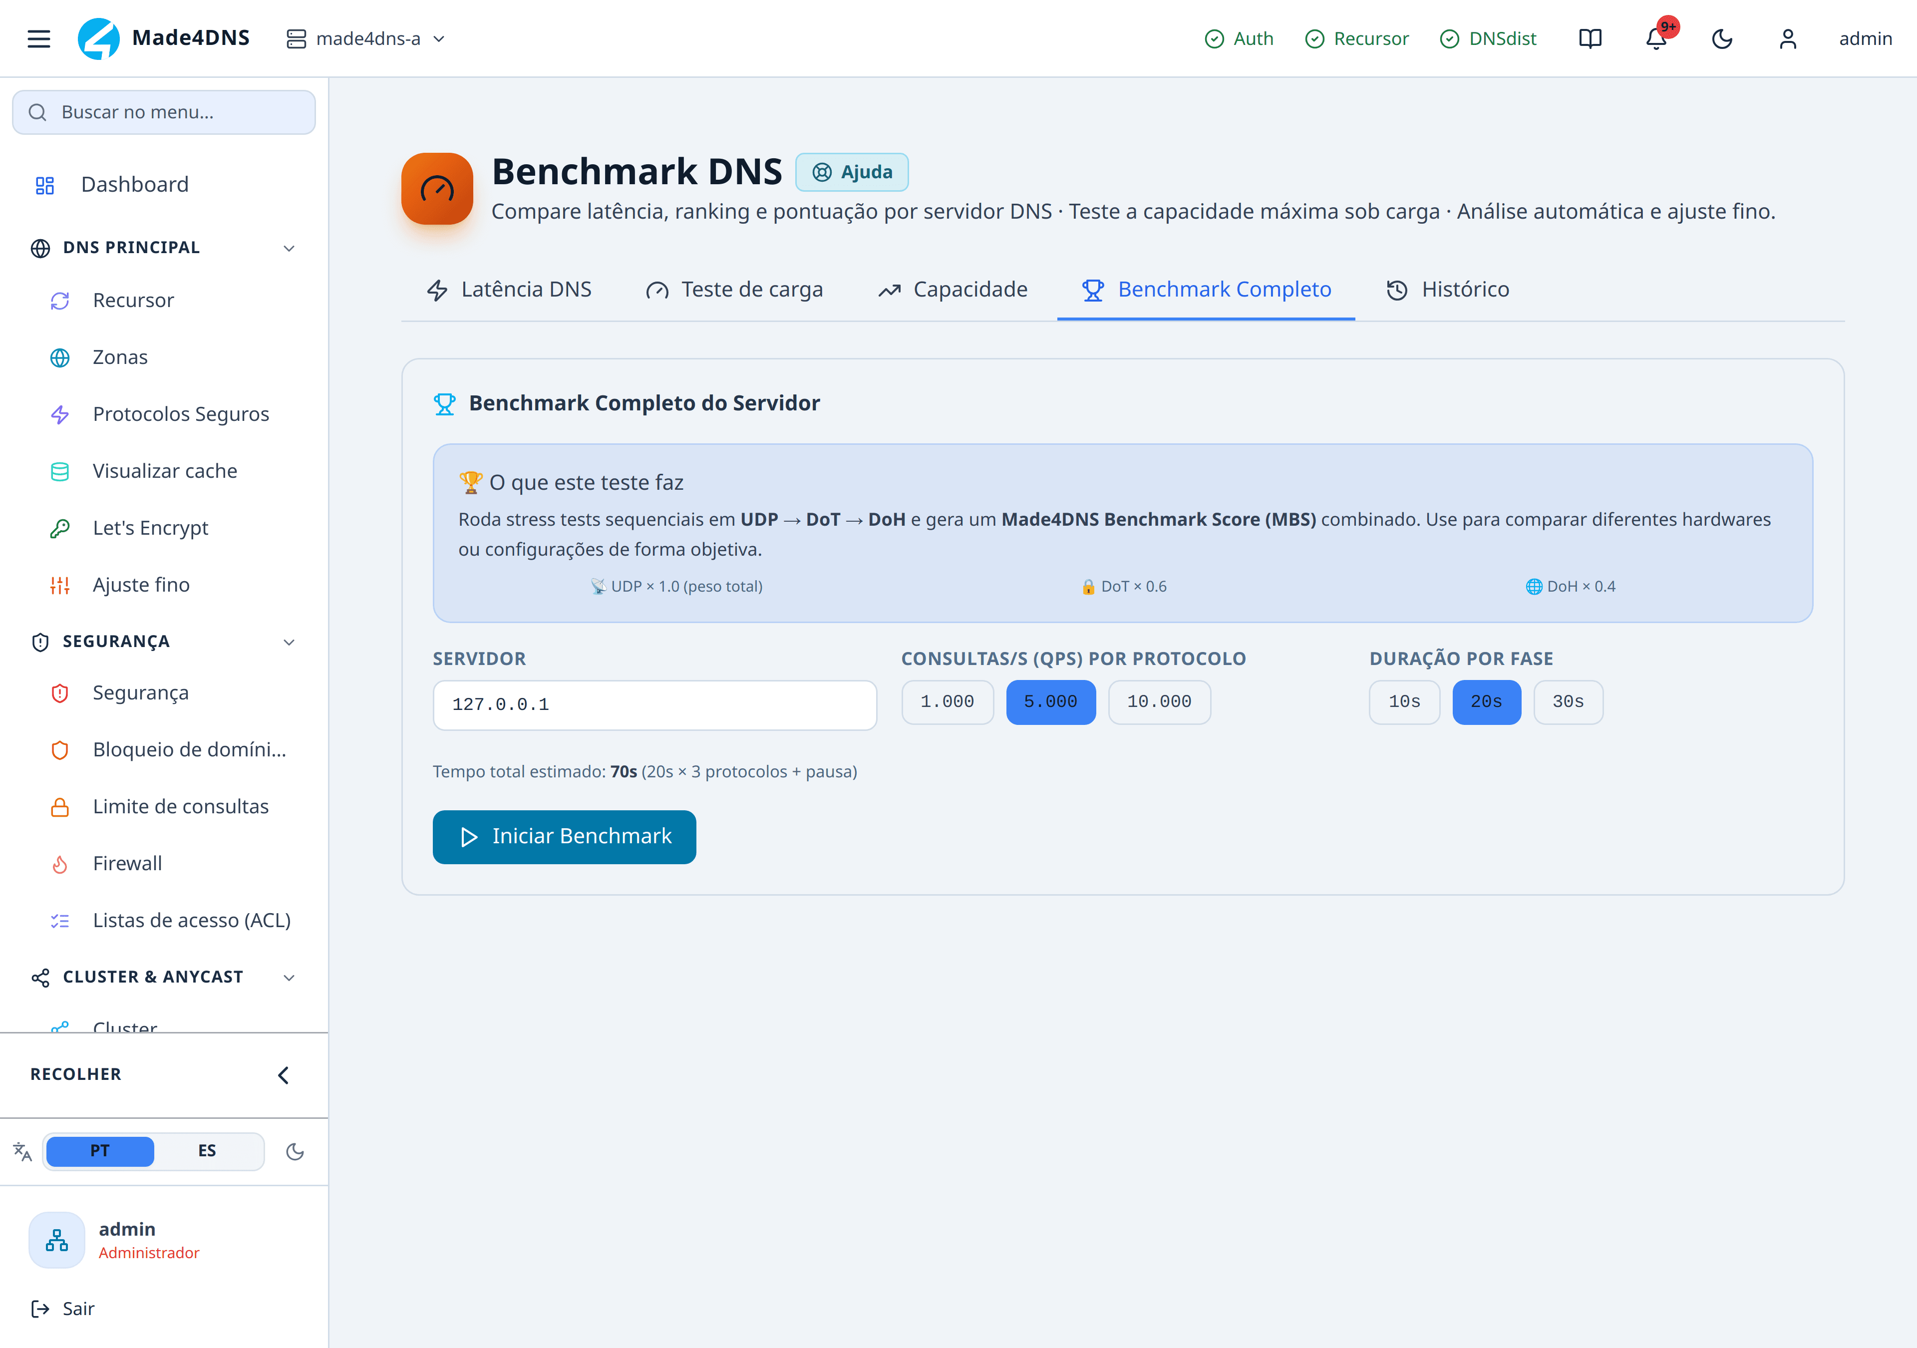The width and height of the screenshot is (1917, 1348).
Task: Click the Visualizar cache database icon
Action: 60,471
